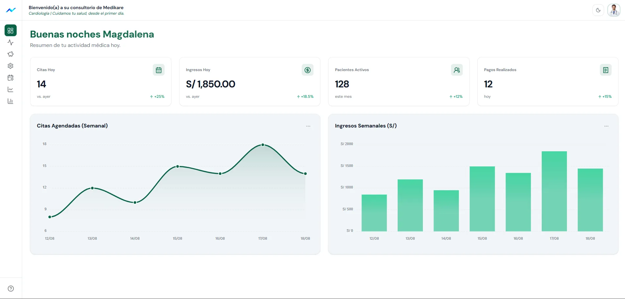Select the line chart icon in sidebar
The width and height of the screenshot is (625, 299).
click(x=10, y=89)
